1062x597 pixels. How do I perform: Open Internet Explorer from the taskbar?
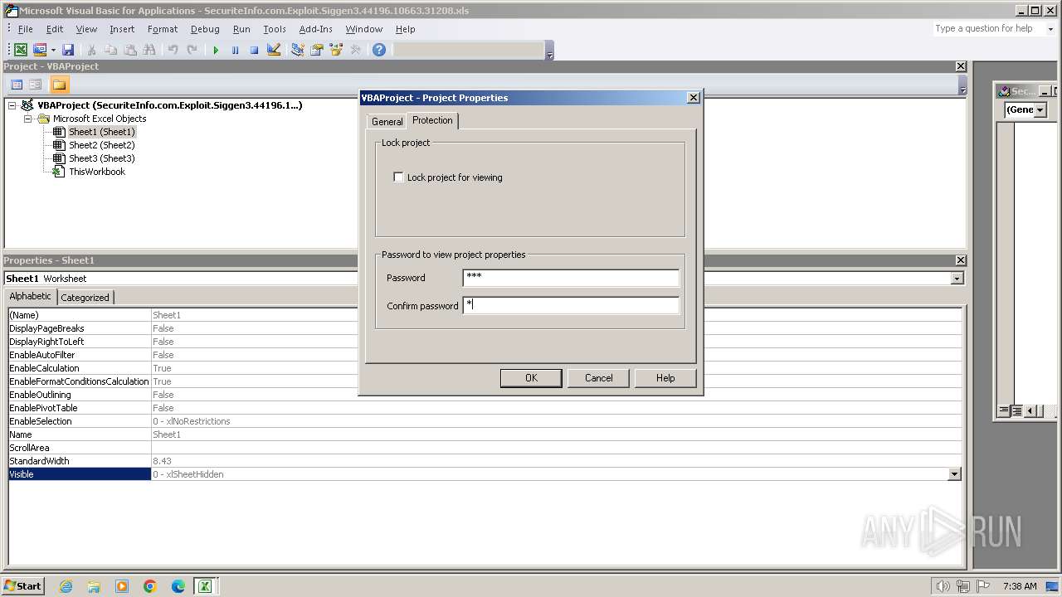pos(66,586)
